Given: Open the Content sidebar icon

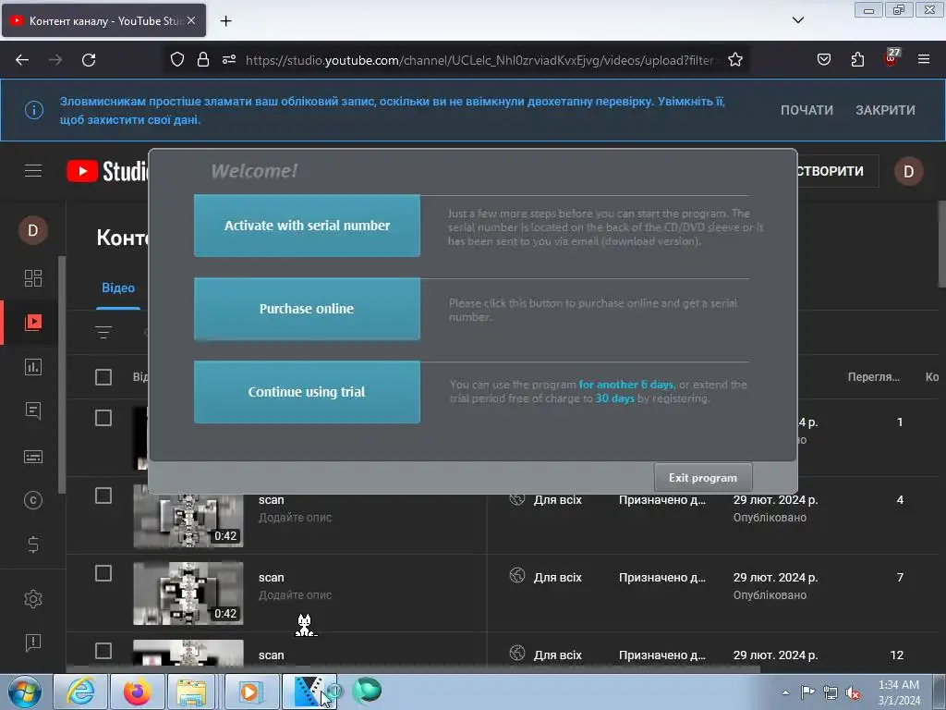Looking at the screenshot, I should click(33, 323).
